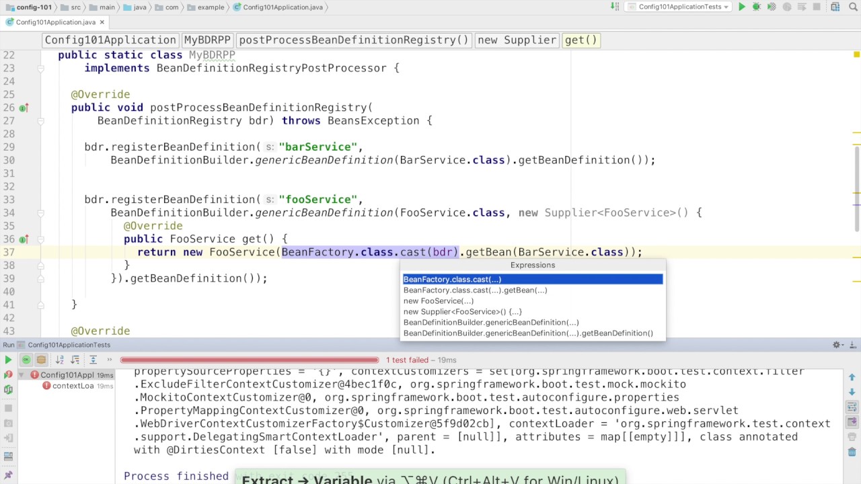Open src folder breadcrumb
The image size is (861, 484).
tap(71, 7)
